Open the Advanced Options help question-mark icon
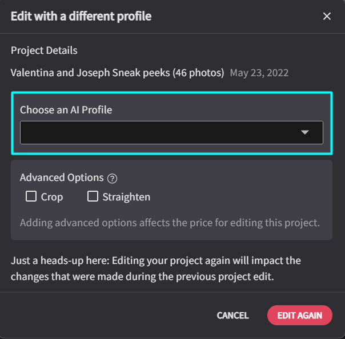Screen dimensions: 345x339 pyautogui.click(x=112, y=179)
